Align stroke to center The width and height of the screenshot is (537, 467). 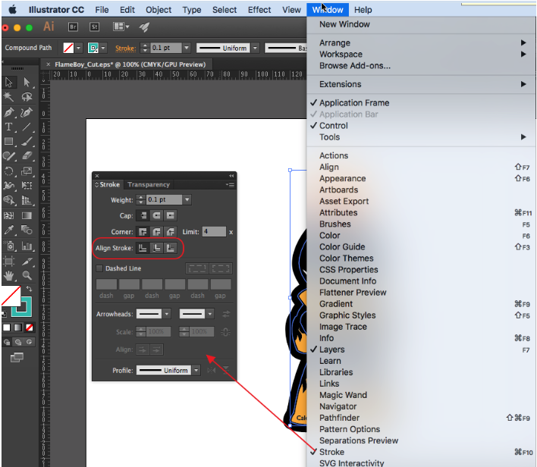point(143,248)
